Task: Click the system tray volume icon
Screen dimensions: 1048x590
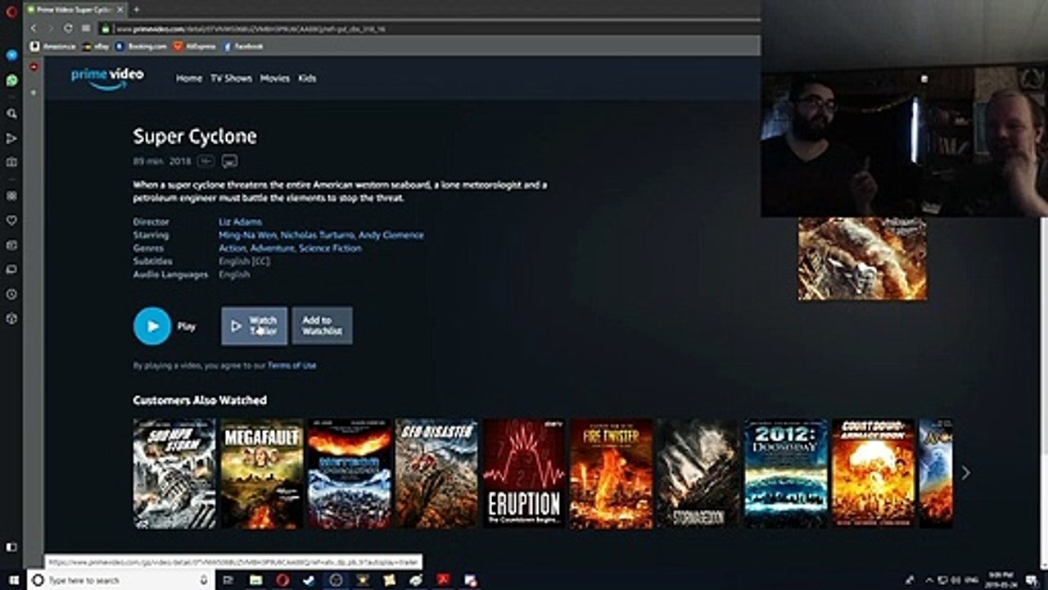Action: [955, 580]
